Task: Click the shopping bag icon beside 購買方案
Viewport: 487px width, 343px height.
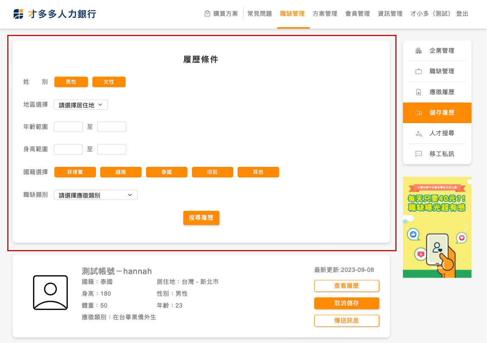Action: click(x=207, y=14)
